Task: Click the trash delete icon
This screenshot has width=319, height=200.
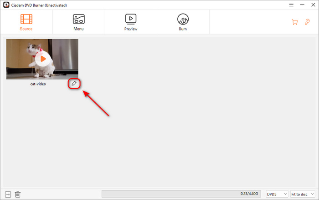Action: [18, 195]
